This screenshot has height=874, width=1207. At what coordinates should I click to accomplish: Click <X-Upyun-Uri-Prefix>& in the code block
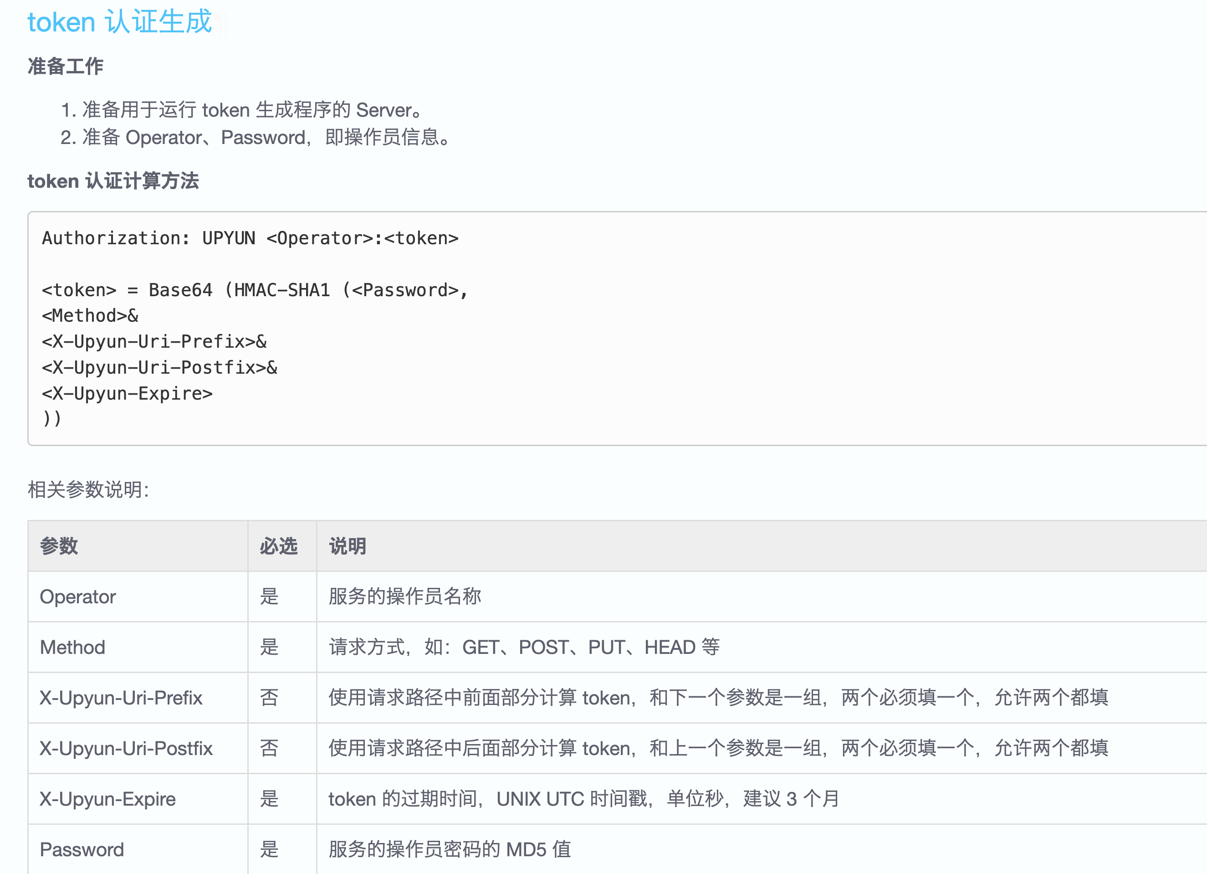[154, 341]
